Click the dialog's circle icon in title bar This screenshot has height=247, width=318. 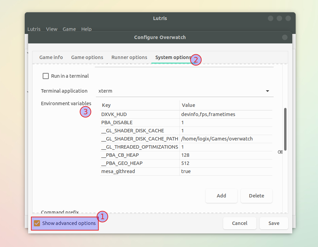(x=285, y=37)
